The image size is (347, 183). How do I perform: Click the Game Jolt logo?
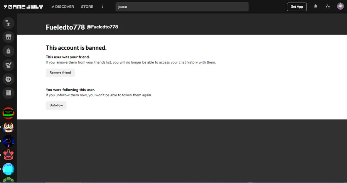[23, 7]
